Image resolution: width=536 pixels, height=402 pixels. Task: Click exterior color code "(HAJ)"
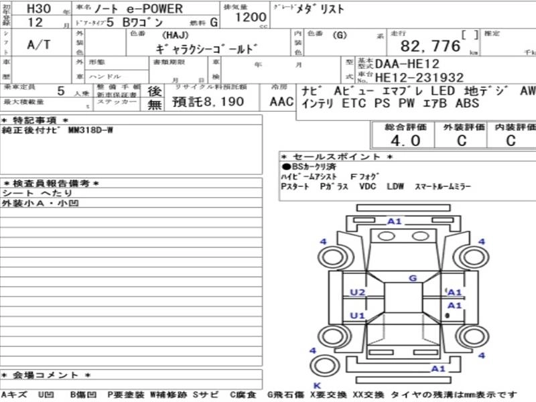176,36
